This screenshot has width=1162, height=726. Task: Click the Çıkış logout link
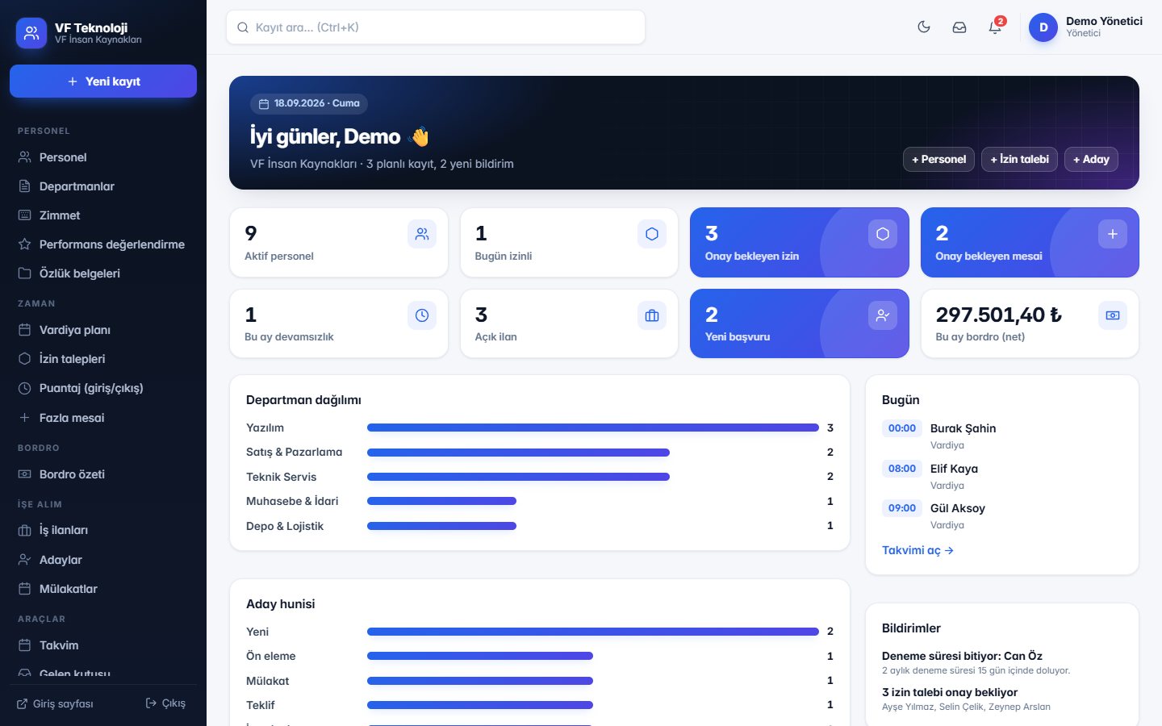point(165,703)
